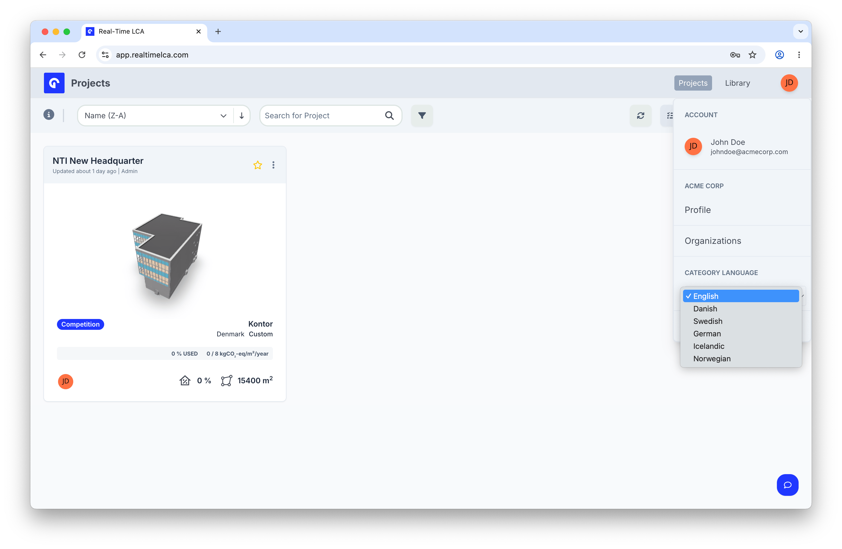The width and height of the screenshot is (842, 549).
Task: Click the area polygon icon
Action: pos(227,381)
